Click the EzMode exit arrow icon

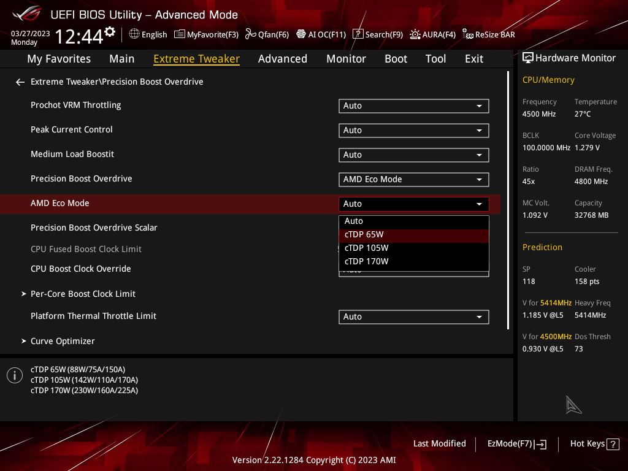(540, 444)
